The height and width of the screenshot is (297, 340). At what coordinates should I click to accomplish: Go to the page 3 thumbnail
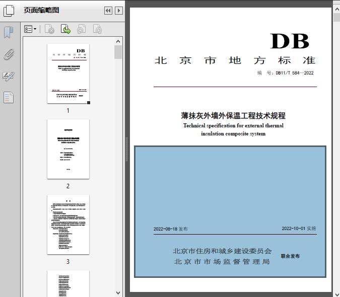68,225
